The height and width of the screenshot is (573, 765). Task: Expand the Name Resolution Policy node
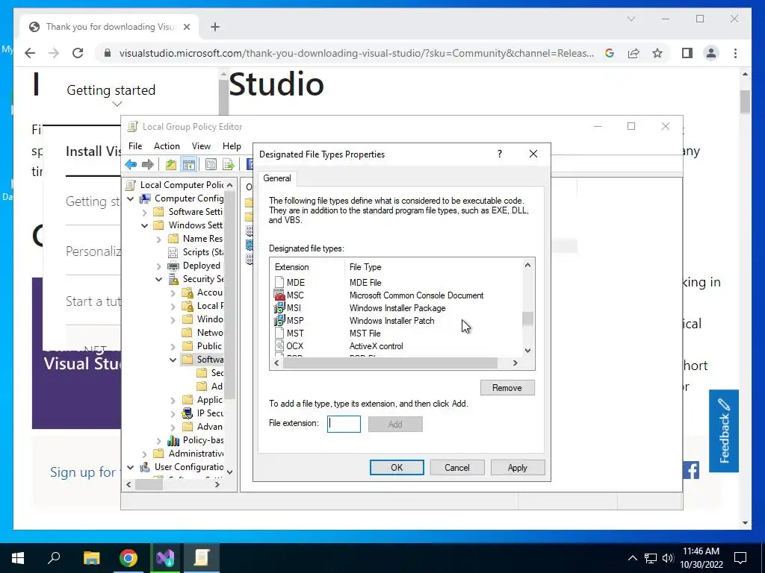coord(158,239)
